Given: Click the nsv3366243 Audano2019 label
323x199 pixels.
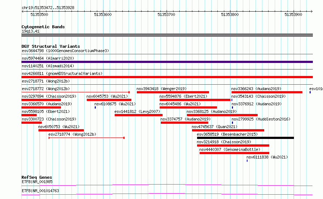Looking at the screenshot, I should coord(256,89).
